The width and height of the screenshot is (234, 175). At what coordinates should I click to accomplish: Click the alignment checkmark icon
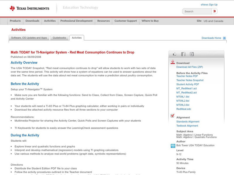[173, 116]
